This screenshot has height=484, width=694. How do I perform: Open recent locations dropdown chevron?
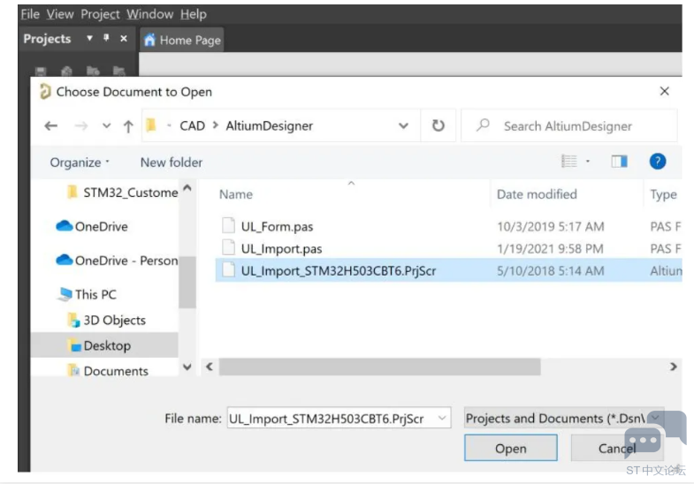click(106, 126)
